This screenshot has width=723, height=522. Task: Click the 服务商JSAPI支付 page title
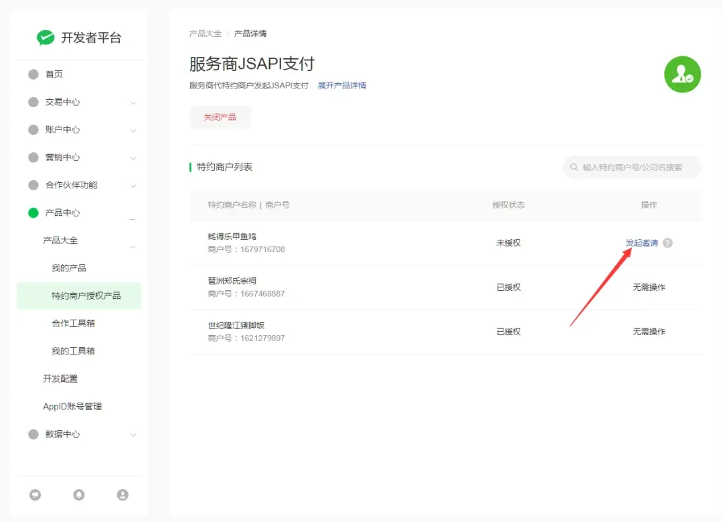tap(252, 64)
